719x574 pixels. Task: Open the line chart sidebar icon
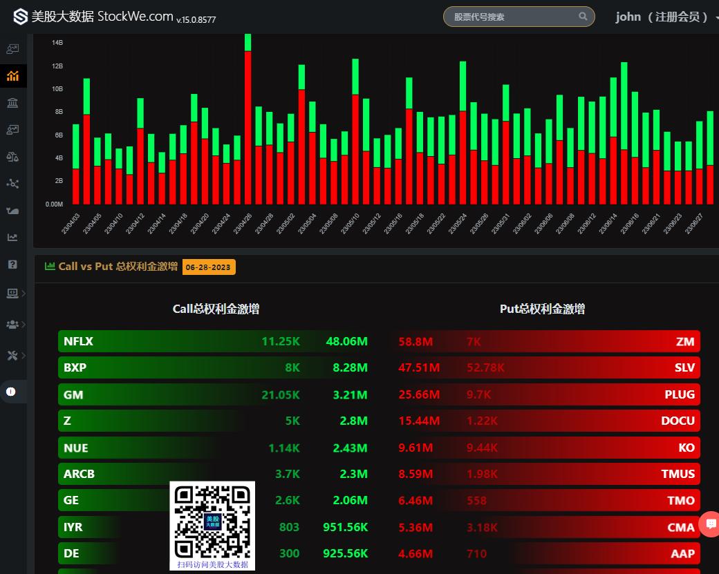click(x=13, y=238)
